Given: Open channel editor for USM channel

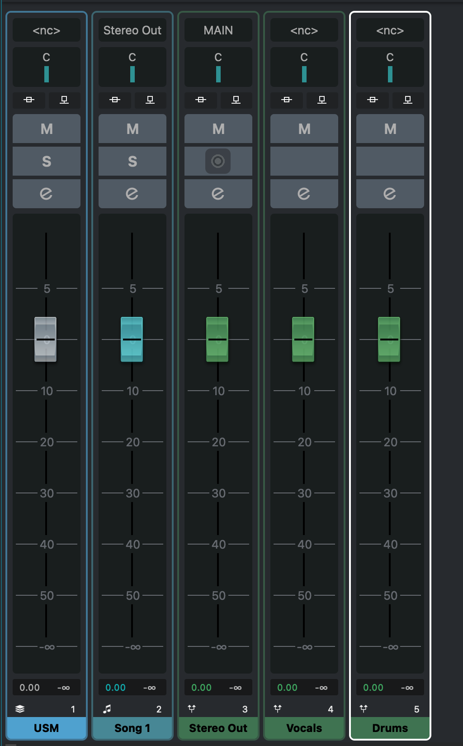Looking at the screenshot, I should 46,194.
